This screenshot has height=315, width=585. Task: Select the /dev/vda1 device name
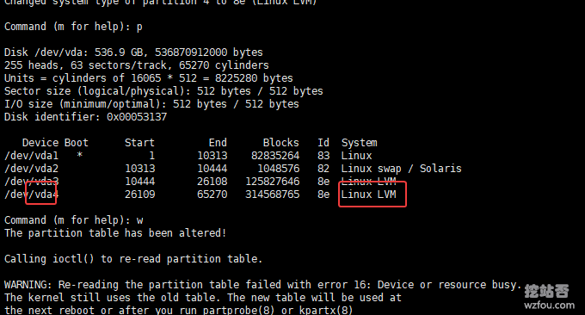click(31, 156)
